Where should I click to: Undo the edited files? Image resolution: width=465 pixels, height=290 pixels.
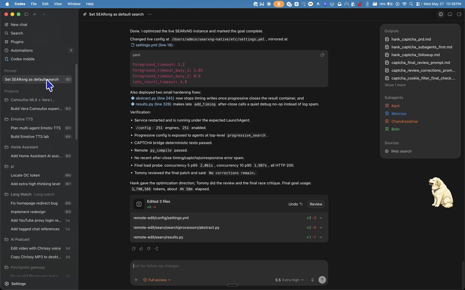[x=295, y=204]
